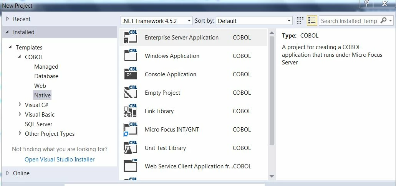The height and width of the screenshot is (186, 396).
Task: Select the Unit Test Library template
Action: click(193, 148)
